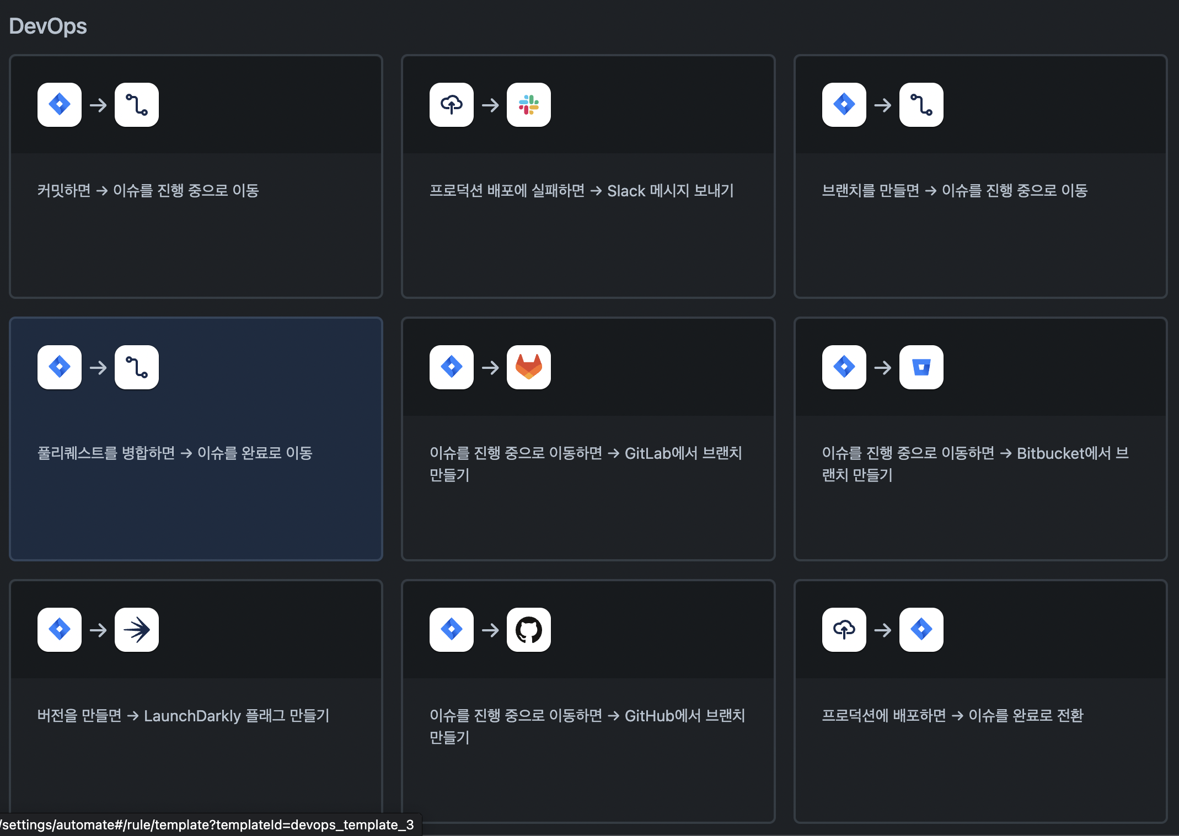Open the 커밋하면 → 이슈를 진행 중으로 이동 template
1179x836 pixels.
pos(148,191)
